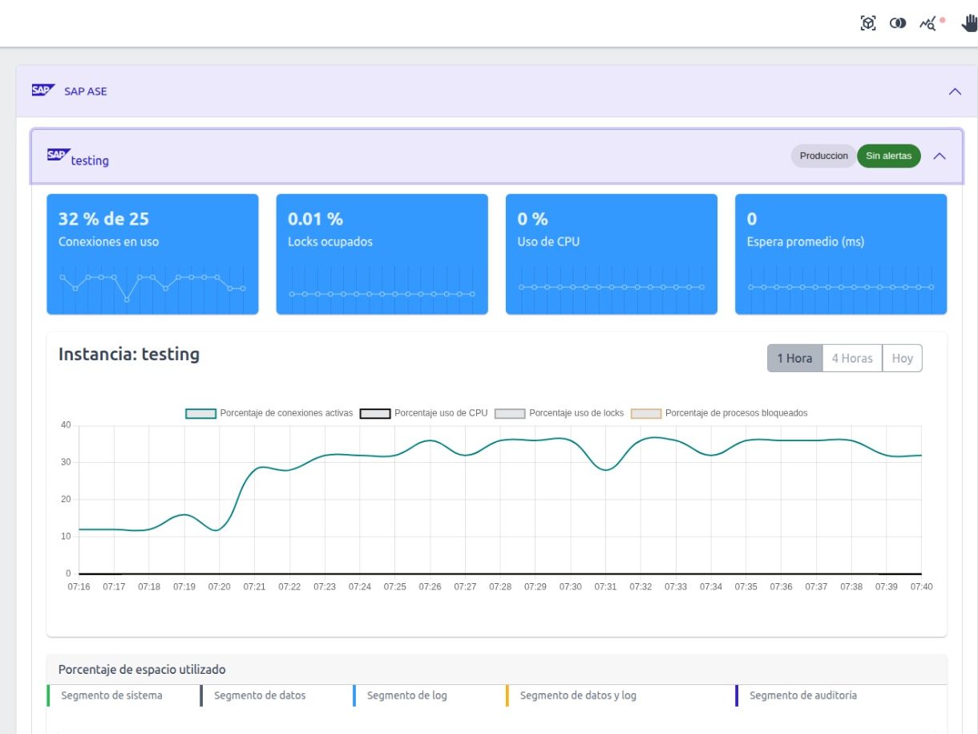Collapse the SAP ASE section chevron
The height and width of the screenshot is (734, 978).
point(955,91)
